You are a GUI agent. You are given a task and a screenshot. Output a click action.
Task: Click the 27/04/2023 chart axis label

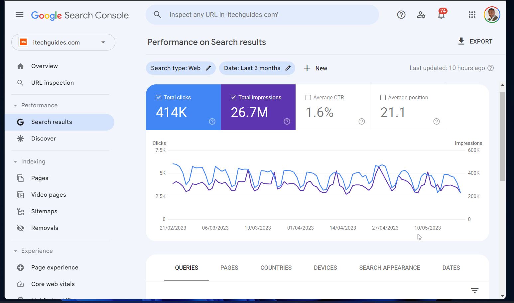coord(385,228)
